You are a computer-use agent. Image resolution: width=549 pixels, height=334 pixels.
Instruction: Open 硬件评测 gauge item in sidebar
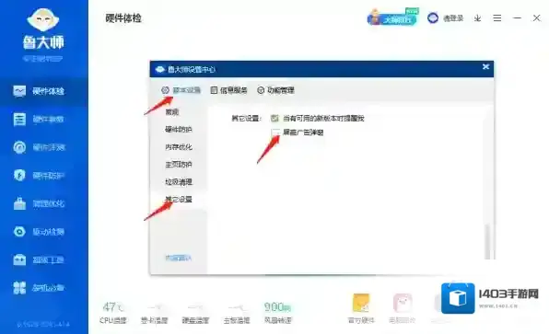pyautogui.click(x=39, y=147)
